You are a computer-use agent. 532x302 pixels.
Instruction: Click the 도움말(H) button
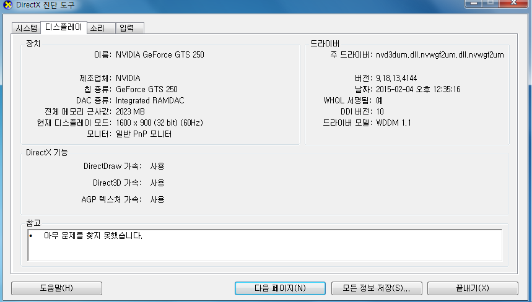point(56,288)
